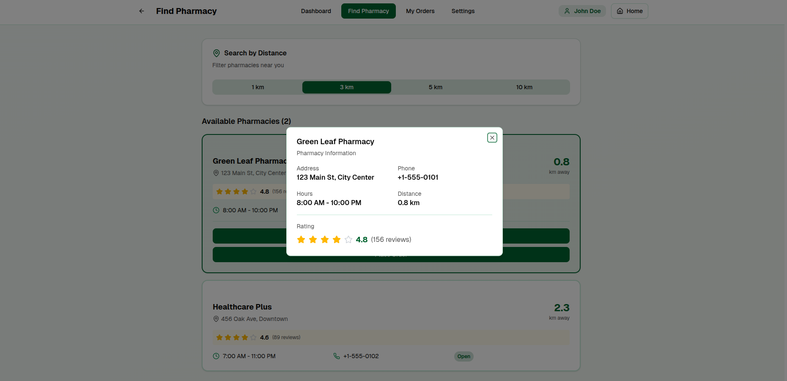Click the location pin icon beside Search by Distance
Screen dimensions: 787x381
tap(217, 53)
